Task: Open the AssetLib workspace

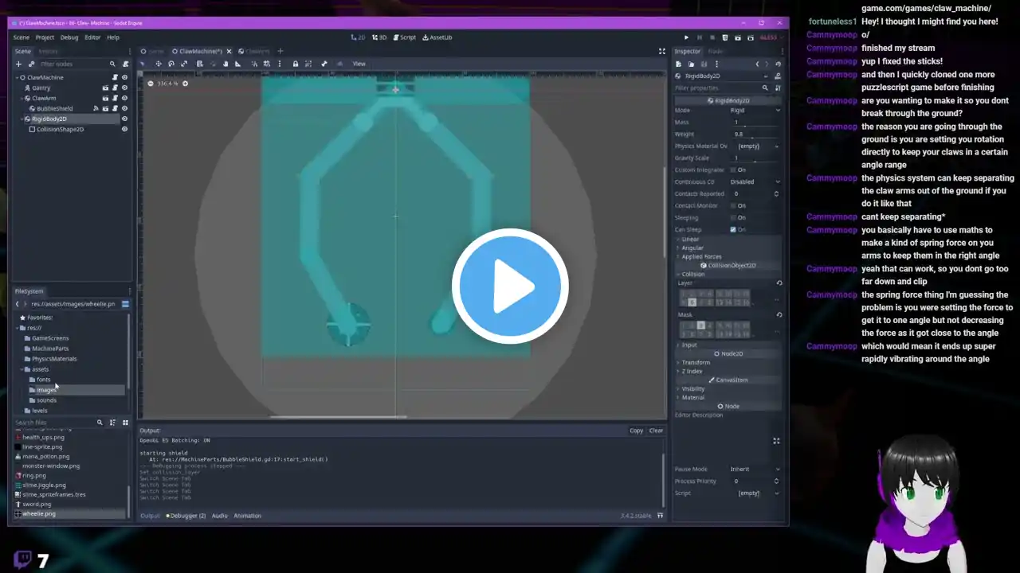Action: pyautogui.click(x=437, y=37)
